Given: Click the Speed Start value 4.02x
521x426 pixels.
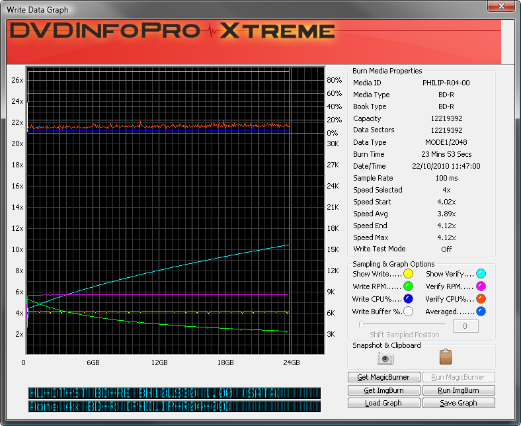Looking at the screenshot, I should pyautogui.click(x=446, y=202).
